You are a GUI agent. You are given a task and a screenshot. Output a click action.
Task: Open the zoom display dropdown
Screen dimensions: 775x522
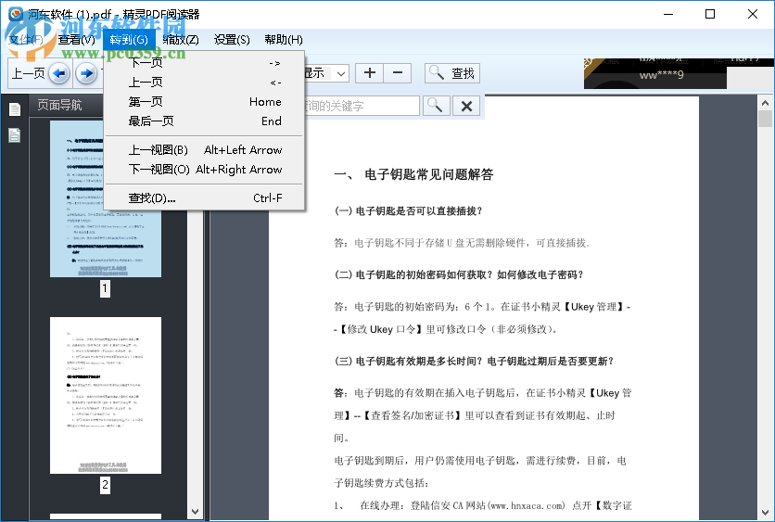click(x=341, y=73)
